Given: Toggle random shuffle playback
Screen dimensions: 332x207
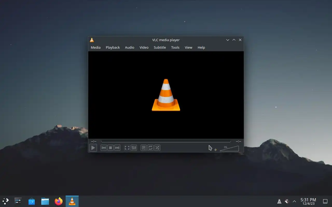Looking at the screenshot, I should tap(157, 148).
